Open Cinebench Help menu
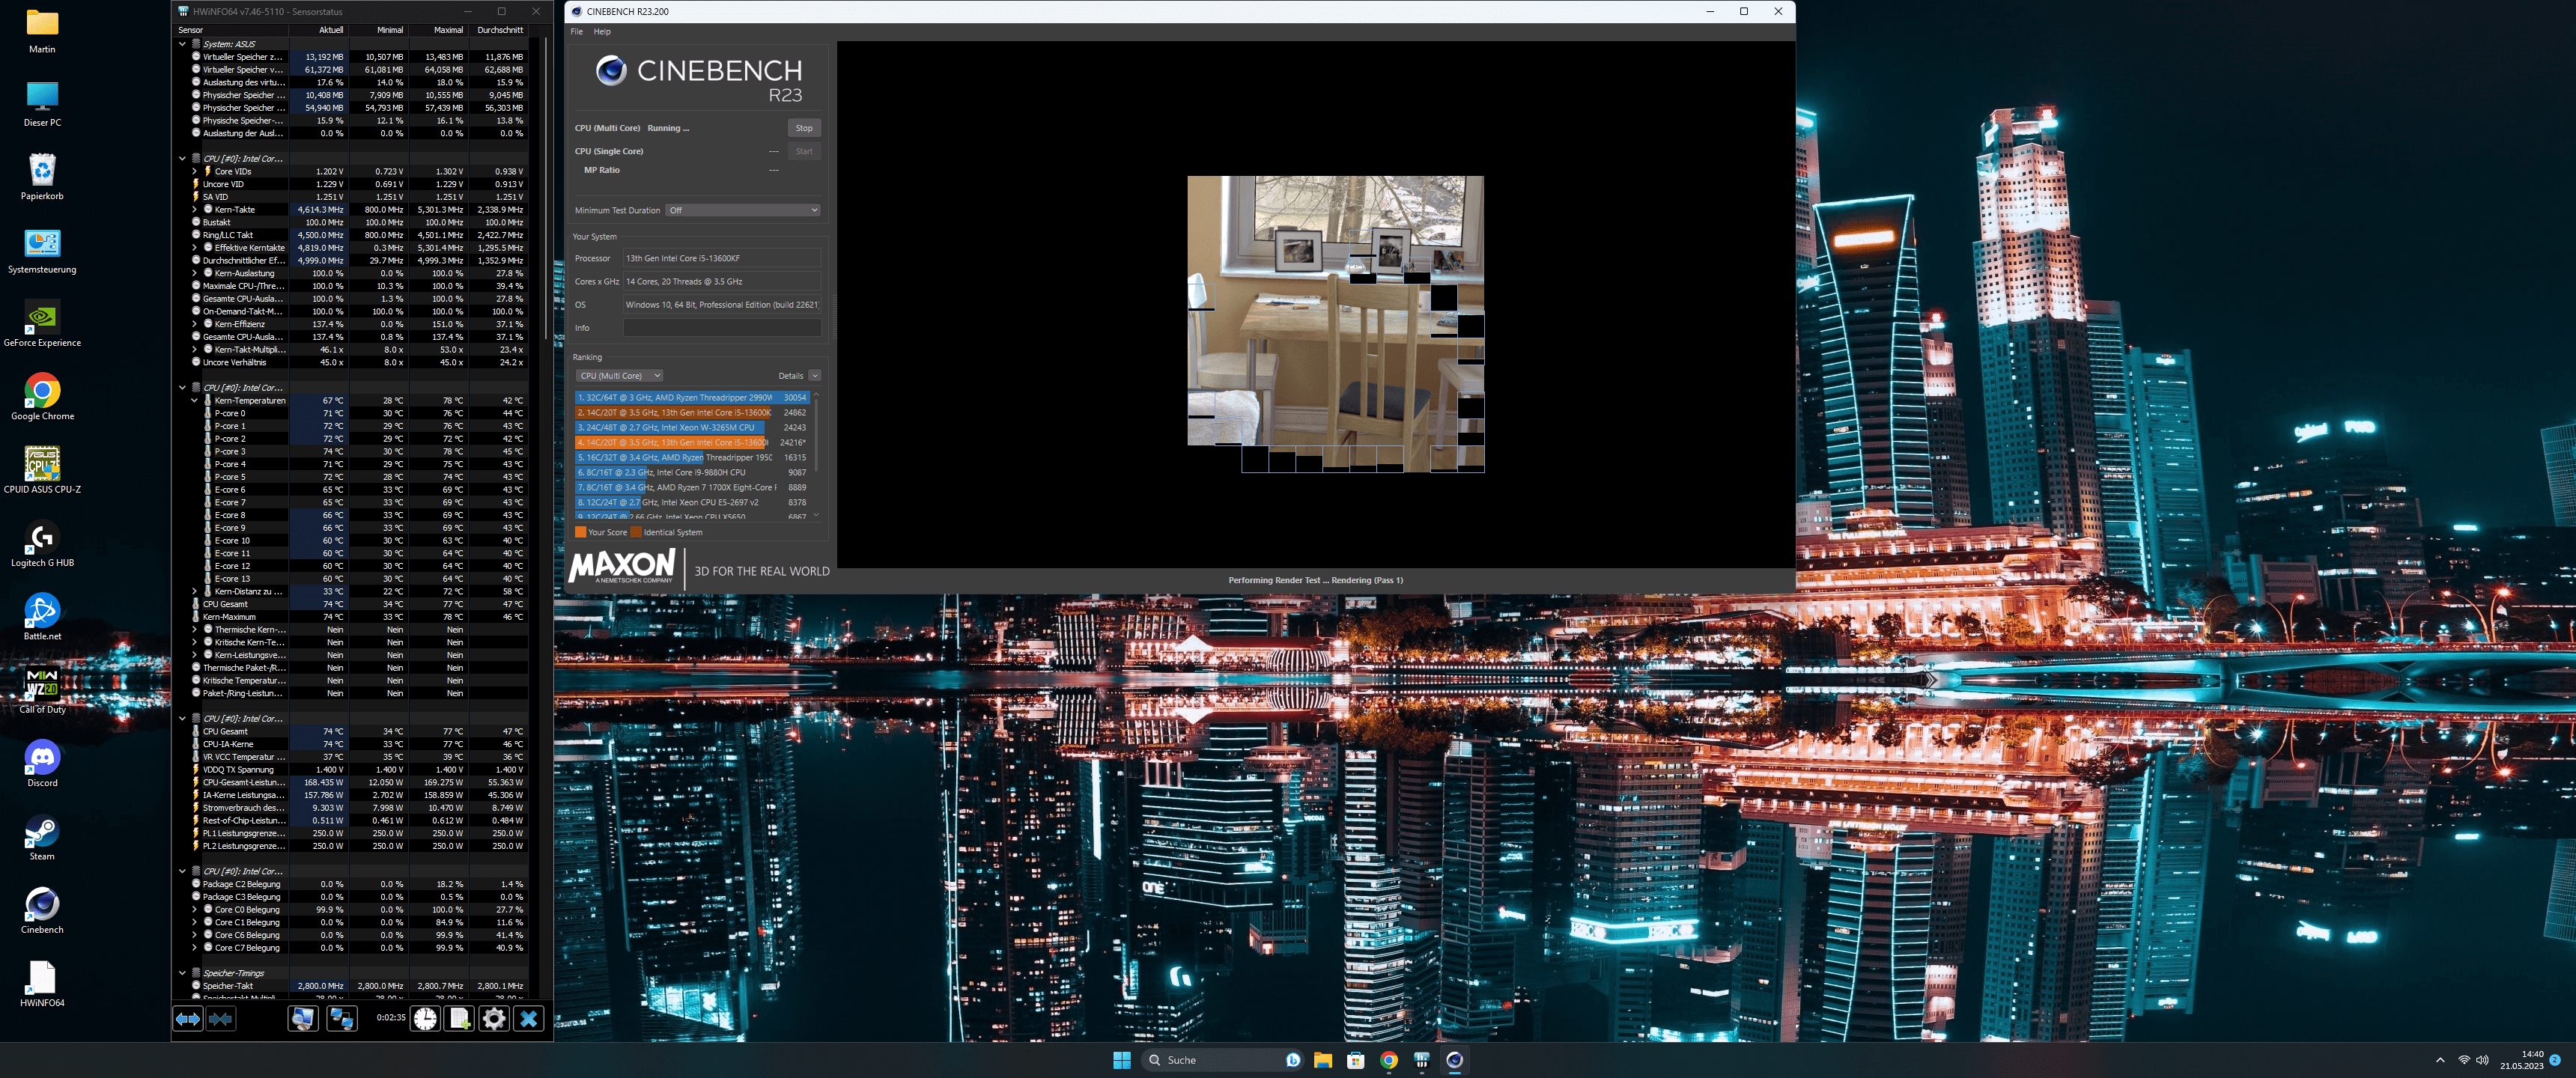Image resolution: width=2576 pixels, height=1078 pixels. (x=602, y=32)
